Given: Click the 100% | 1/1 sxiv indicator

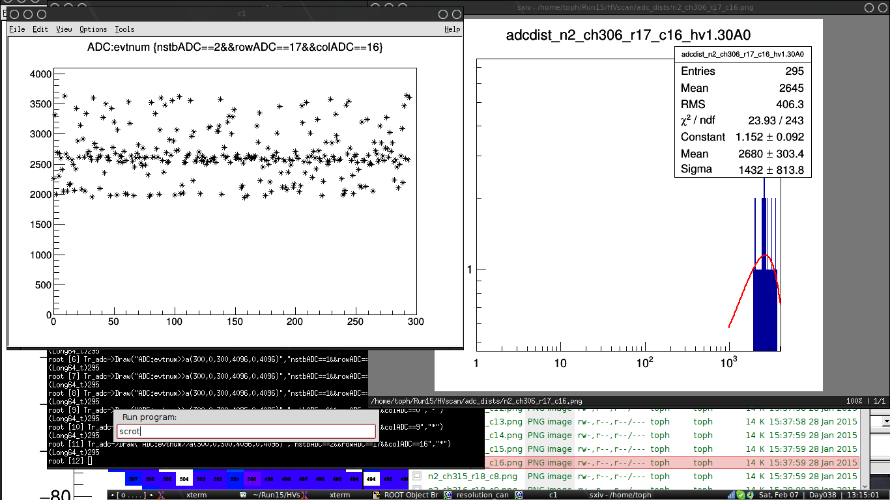Looking at the screenshot, I should click(866, 401).
